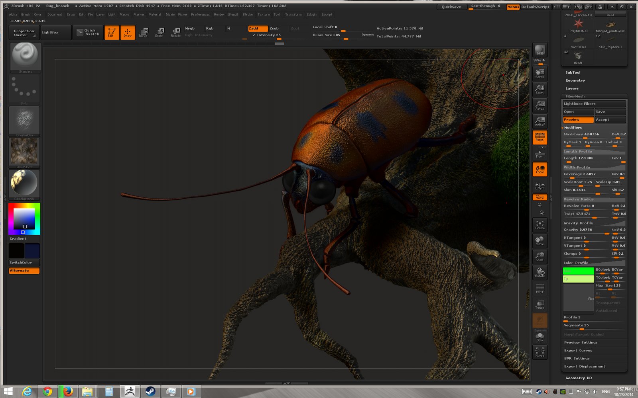
Task: Click the L.Sym local symmetry icon
Action: (x=540, y=186)
